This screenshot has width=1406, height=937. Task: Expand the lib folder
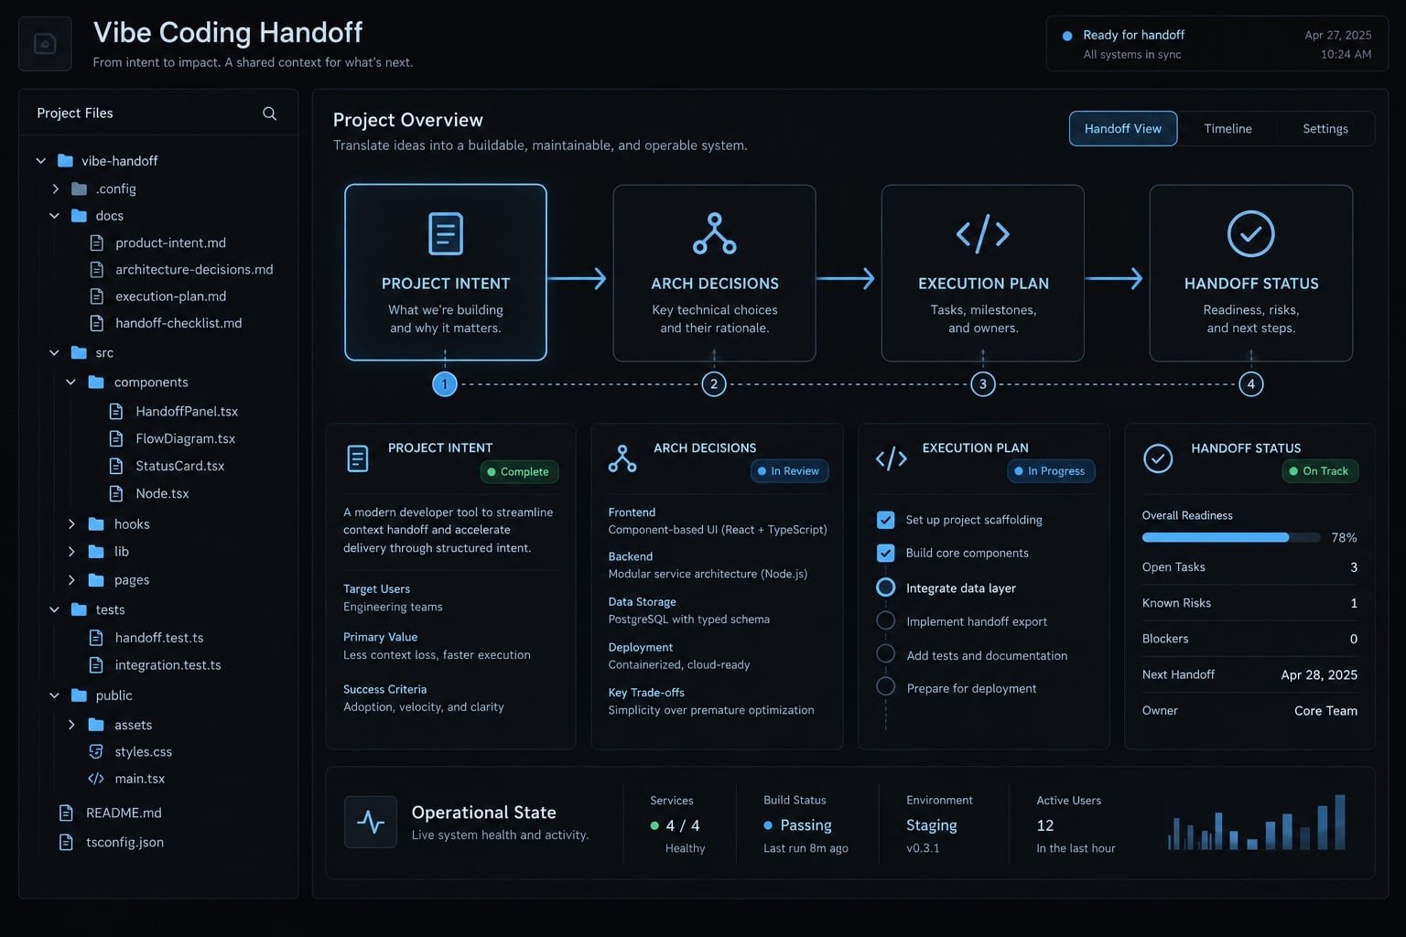click(71, 552)
